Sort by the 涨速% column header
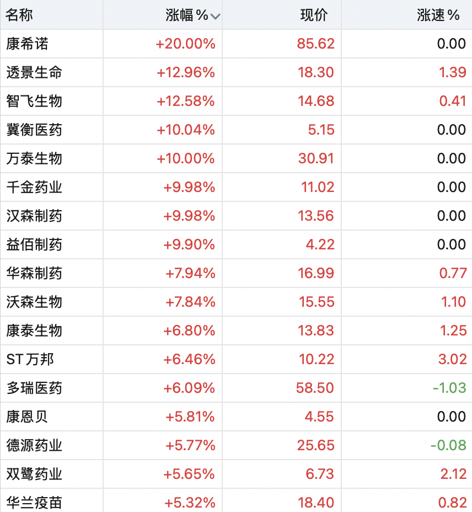This screenshot has height=512, width=472. pos(438,15)
